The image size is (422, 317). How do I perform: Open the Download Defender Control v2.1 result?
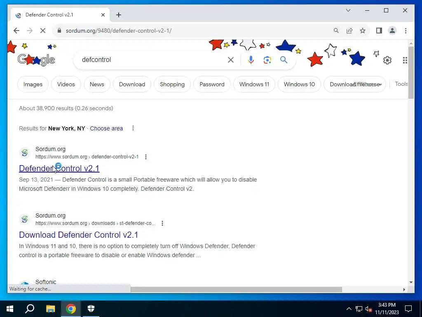click(78, 235)
